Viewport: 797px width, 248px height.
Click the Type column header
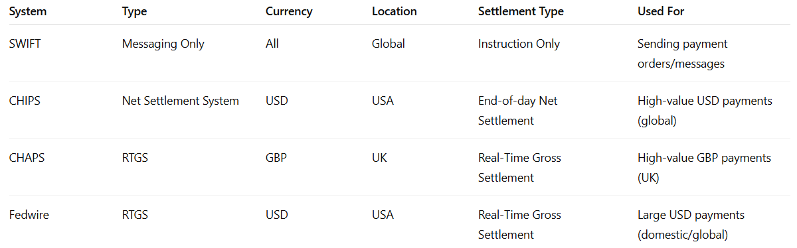coord(135,11)
